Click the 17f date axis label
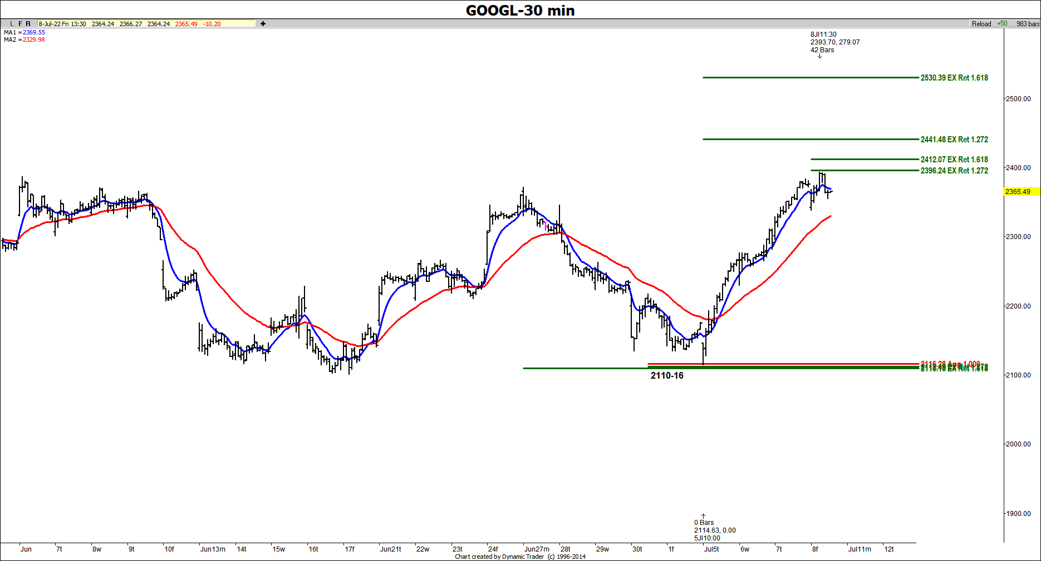 [x=350, y=549]
